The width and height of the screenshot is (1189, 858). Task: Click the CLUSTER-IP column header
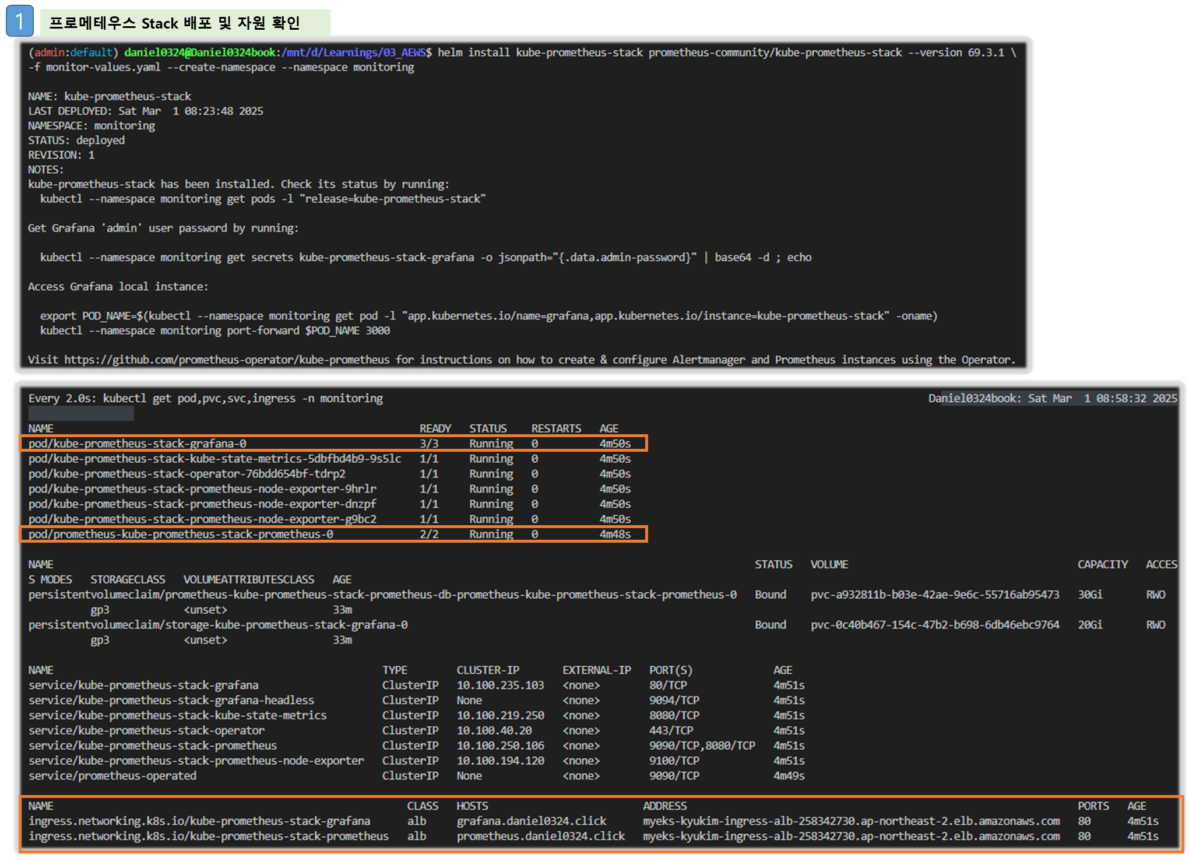coord(487,670)
